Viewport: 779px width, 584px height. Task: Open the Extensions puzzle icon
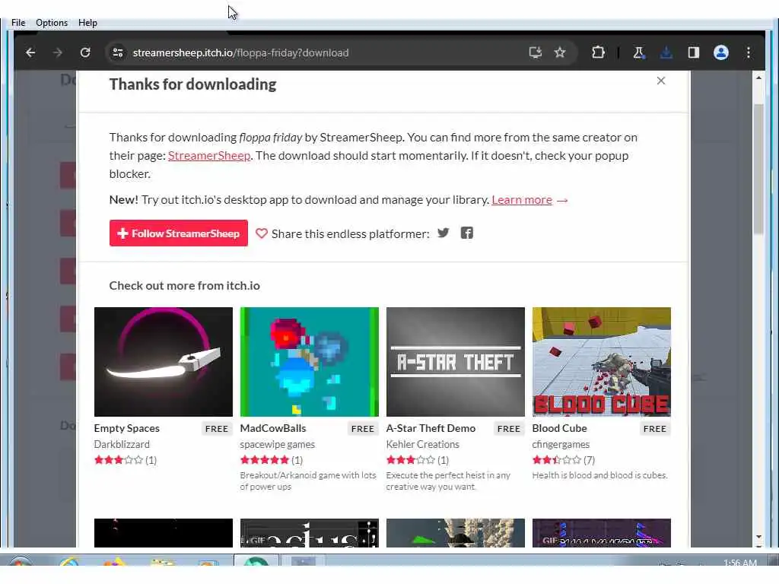tap(598, 52)
